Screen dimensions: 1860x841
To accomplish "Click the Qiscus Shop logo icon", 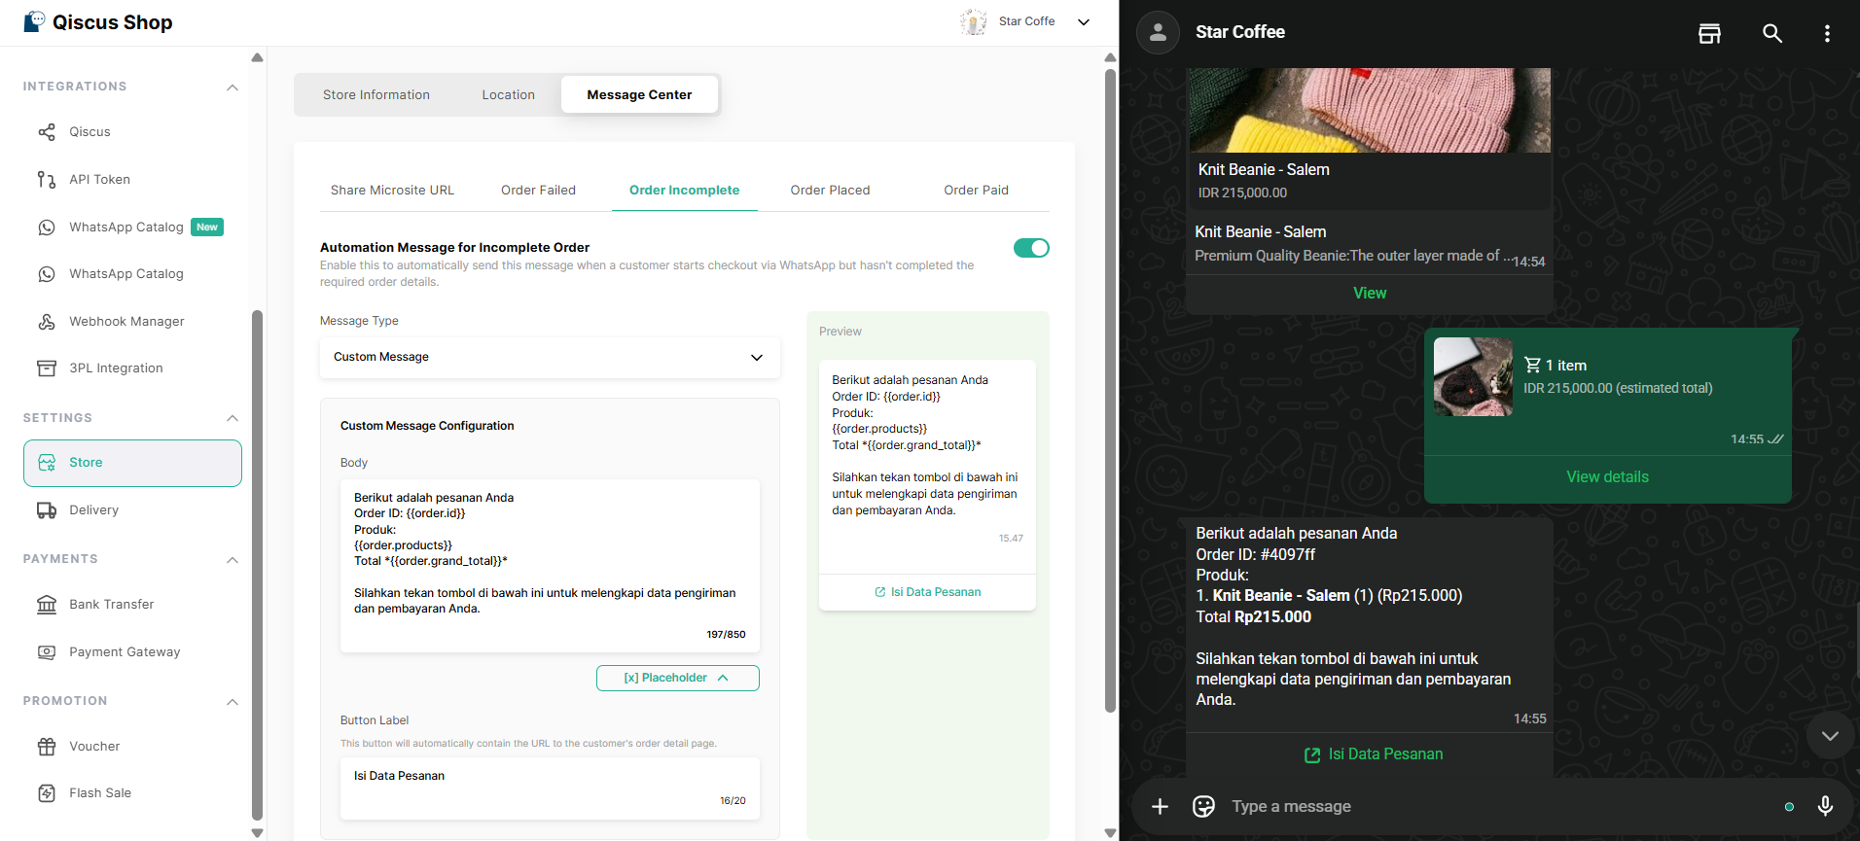I will [34, 21].
